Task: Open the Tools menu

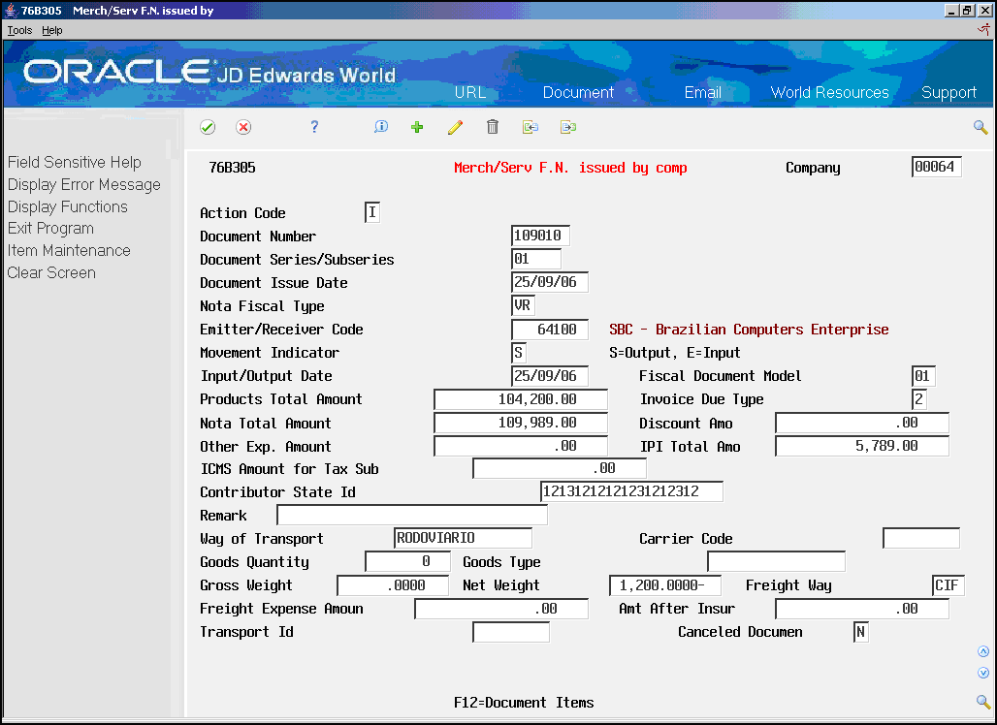Action: coord(19,30)
